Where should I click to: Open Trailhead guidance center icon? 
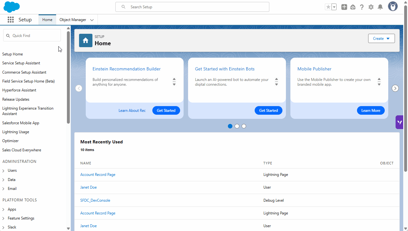coord(353,7)
